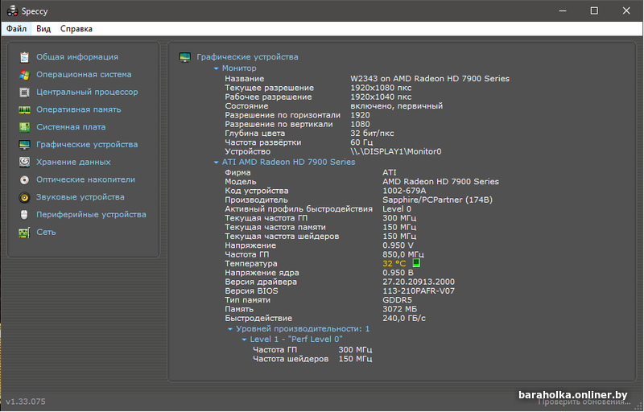Click the Хранение данных hard drive icon

24,162
